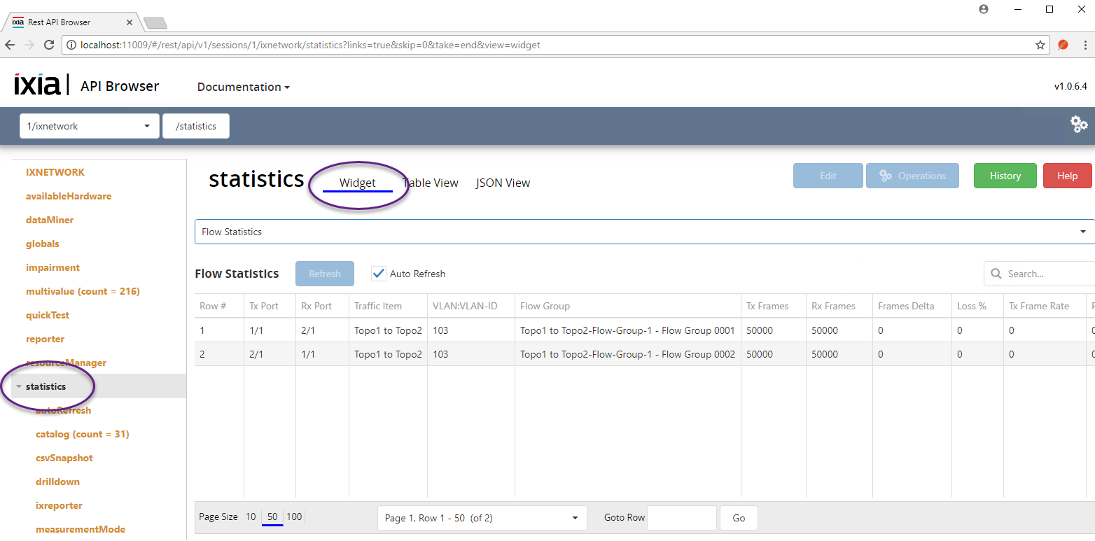The image size is (1095, 541).
Task: Click the settings gears icon
Action: point(1079,125)
